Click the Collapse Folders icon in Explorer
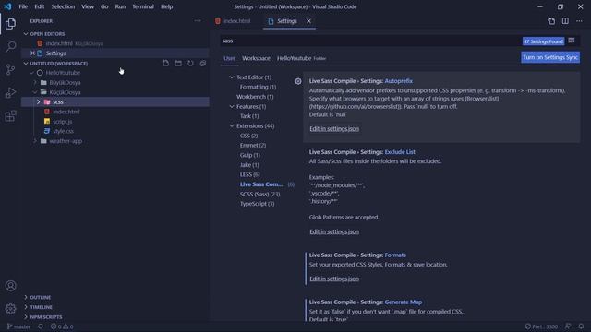Image resolution: width=591 pixels, height=332 pixels. pos(203,64)
